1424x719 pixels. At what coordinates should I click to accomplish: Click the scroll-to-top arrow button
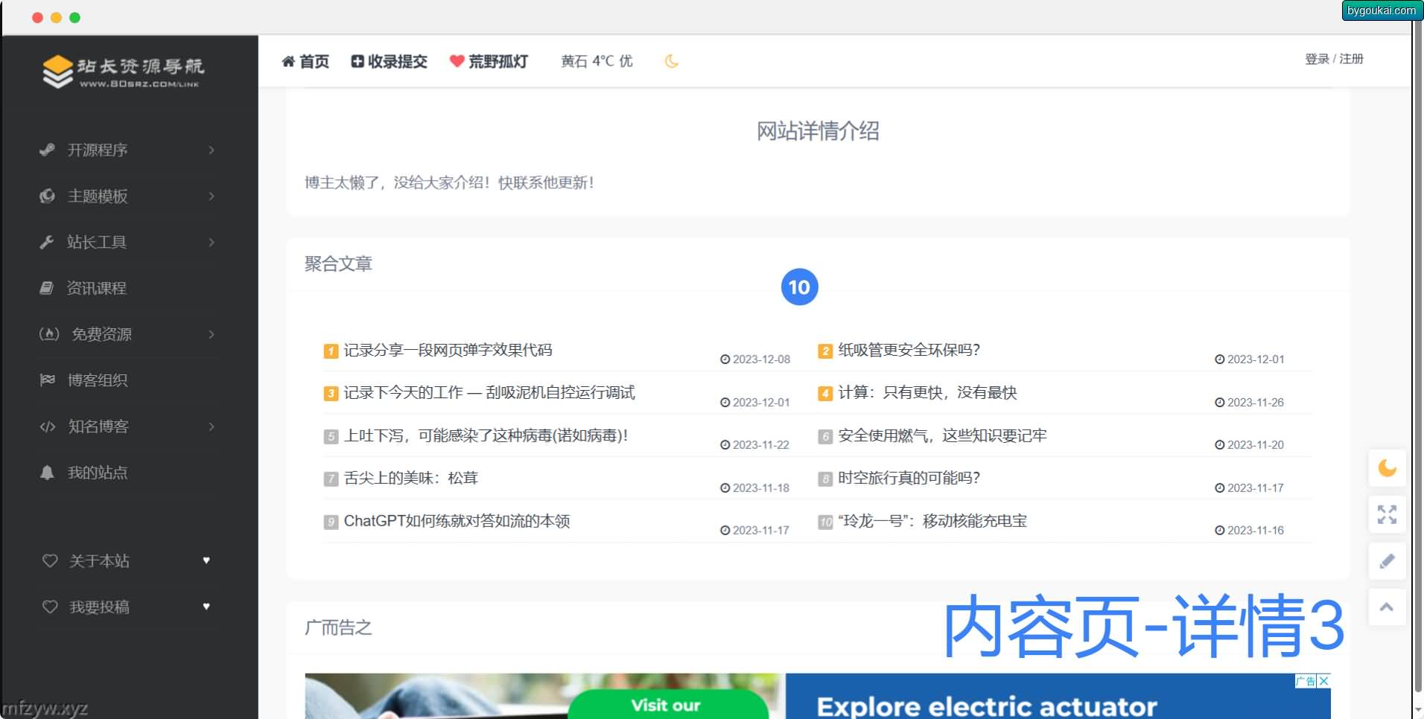point(1387,607)
